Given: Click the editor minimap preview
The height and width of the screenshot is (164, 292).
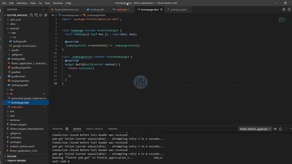Looking at the screenshot, I should [282, 20].
